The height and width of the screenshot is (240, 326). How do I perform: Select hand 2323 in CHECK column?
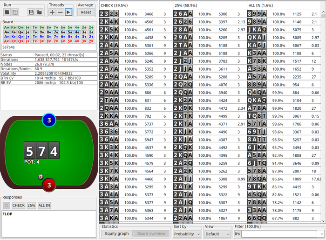click(x=109, y=14)
